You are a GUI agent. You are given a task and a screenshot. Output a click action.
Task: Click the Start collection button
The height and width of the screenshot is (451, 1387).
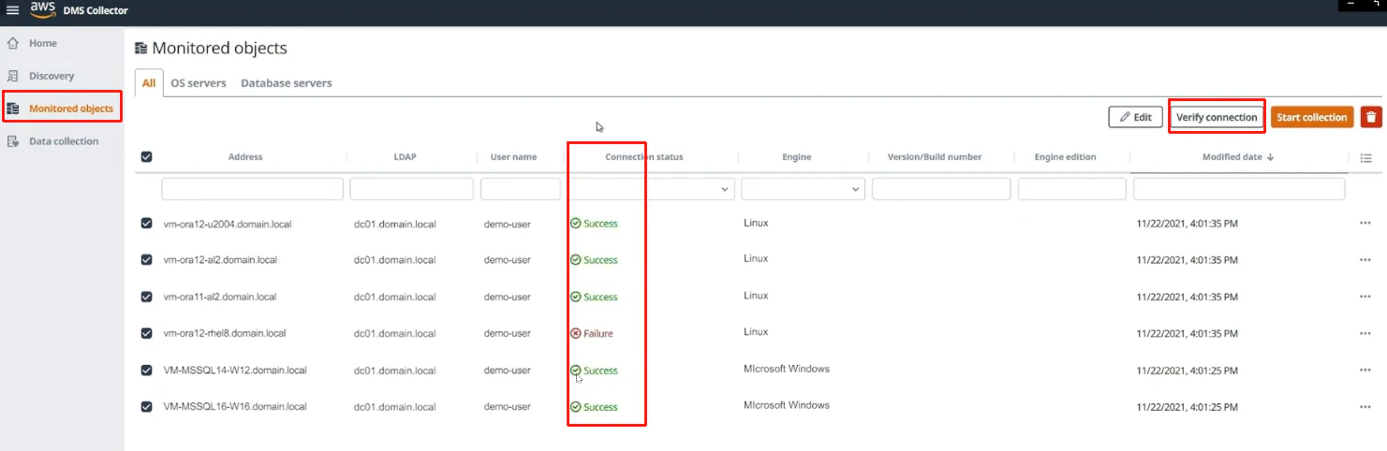(1312, 117)
